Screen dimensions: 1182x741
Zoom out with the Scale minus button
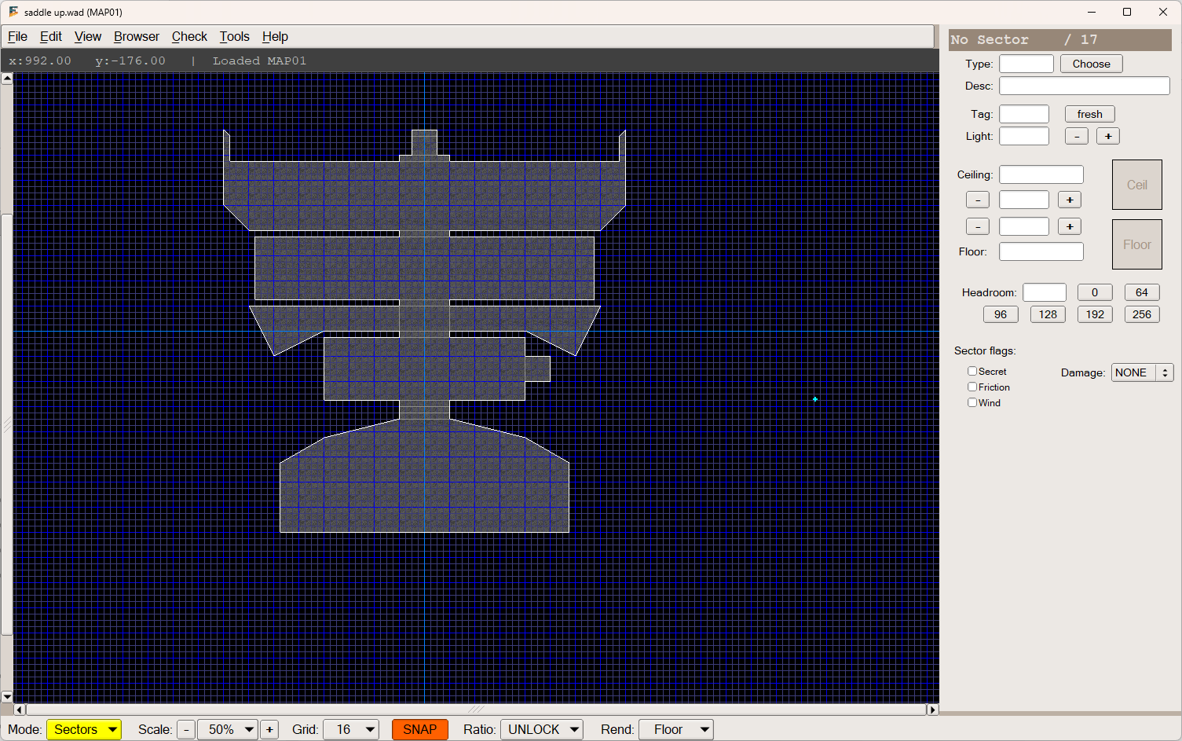click(x=186, y=730)
